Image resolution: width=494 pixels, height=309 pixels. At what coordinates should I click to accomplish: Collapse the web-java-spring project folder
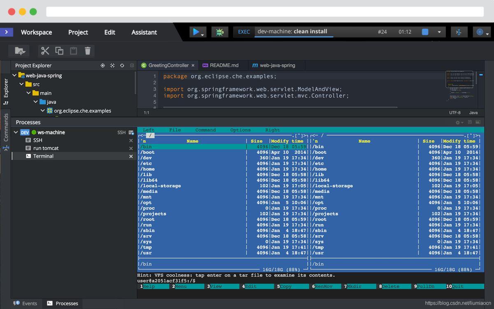tap(15, 76)
